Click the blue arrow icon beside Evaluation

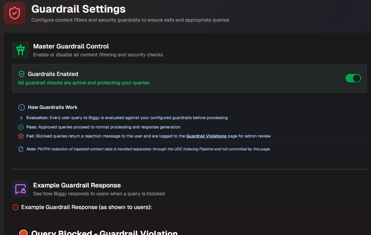coord(21,118)
